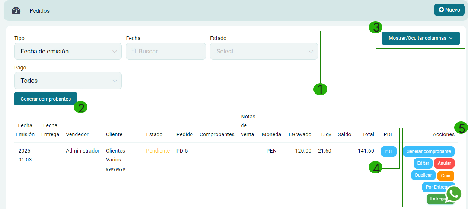Click the calendar icon in Fecha field
The image size is (468, 209).
(x=133, y=51)
